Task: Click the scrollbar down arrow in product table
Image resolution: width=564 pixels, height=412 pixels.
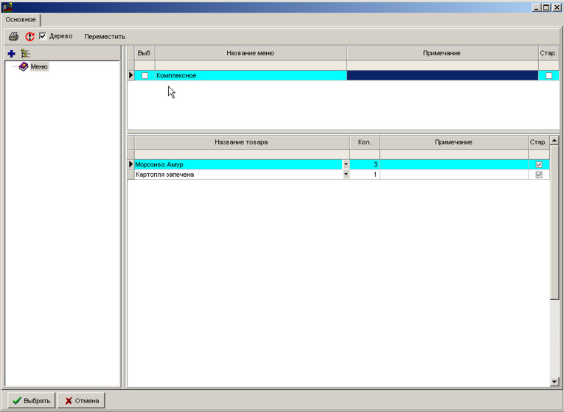Action: [554, 381]
